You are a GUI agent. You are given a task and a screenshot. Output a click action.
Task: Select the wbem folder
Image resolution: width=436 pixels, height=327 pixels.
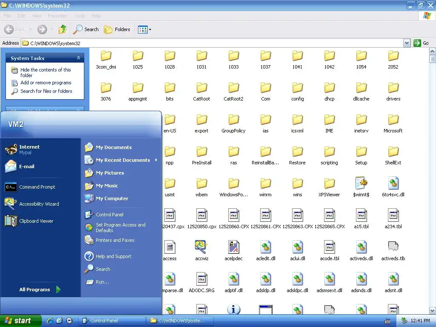pyautogui.click(x=201, y=188)
